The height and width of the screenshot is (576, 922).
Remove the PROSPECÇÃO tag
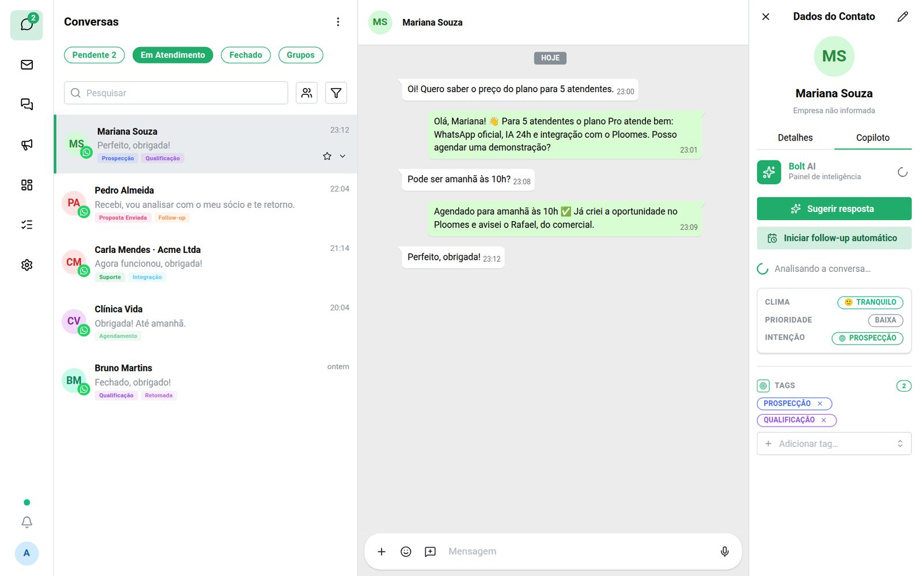[819, 404]
